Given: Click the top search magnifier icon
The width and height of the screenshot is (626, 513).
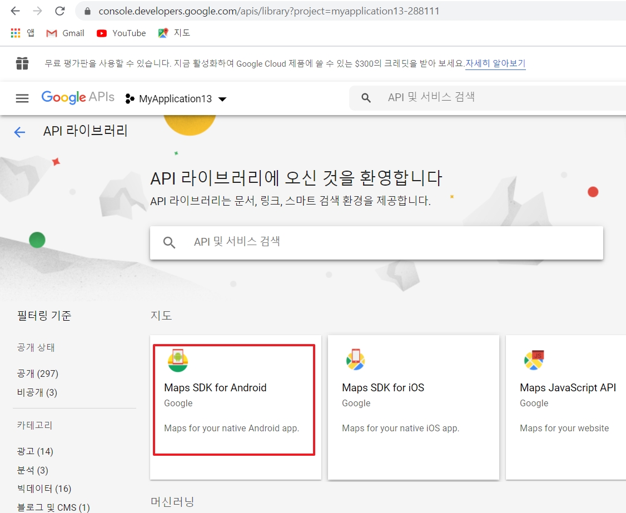Looking at the screenshot, I should (366, 98).
